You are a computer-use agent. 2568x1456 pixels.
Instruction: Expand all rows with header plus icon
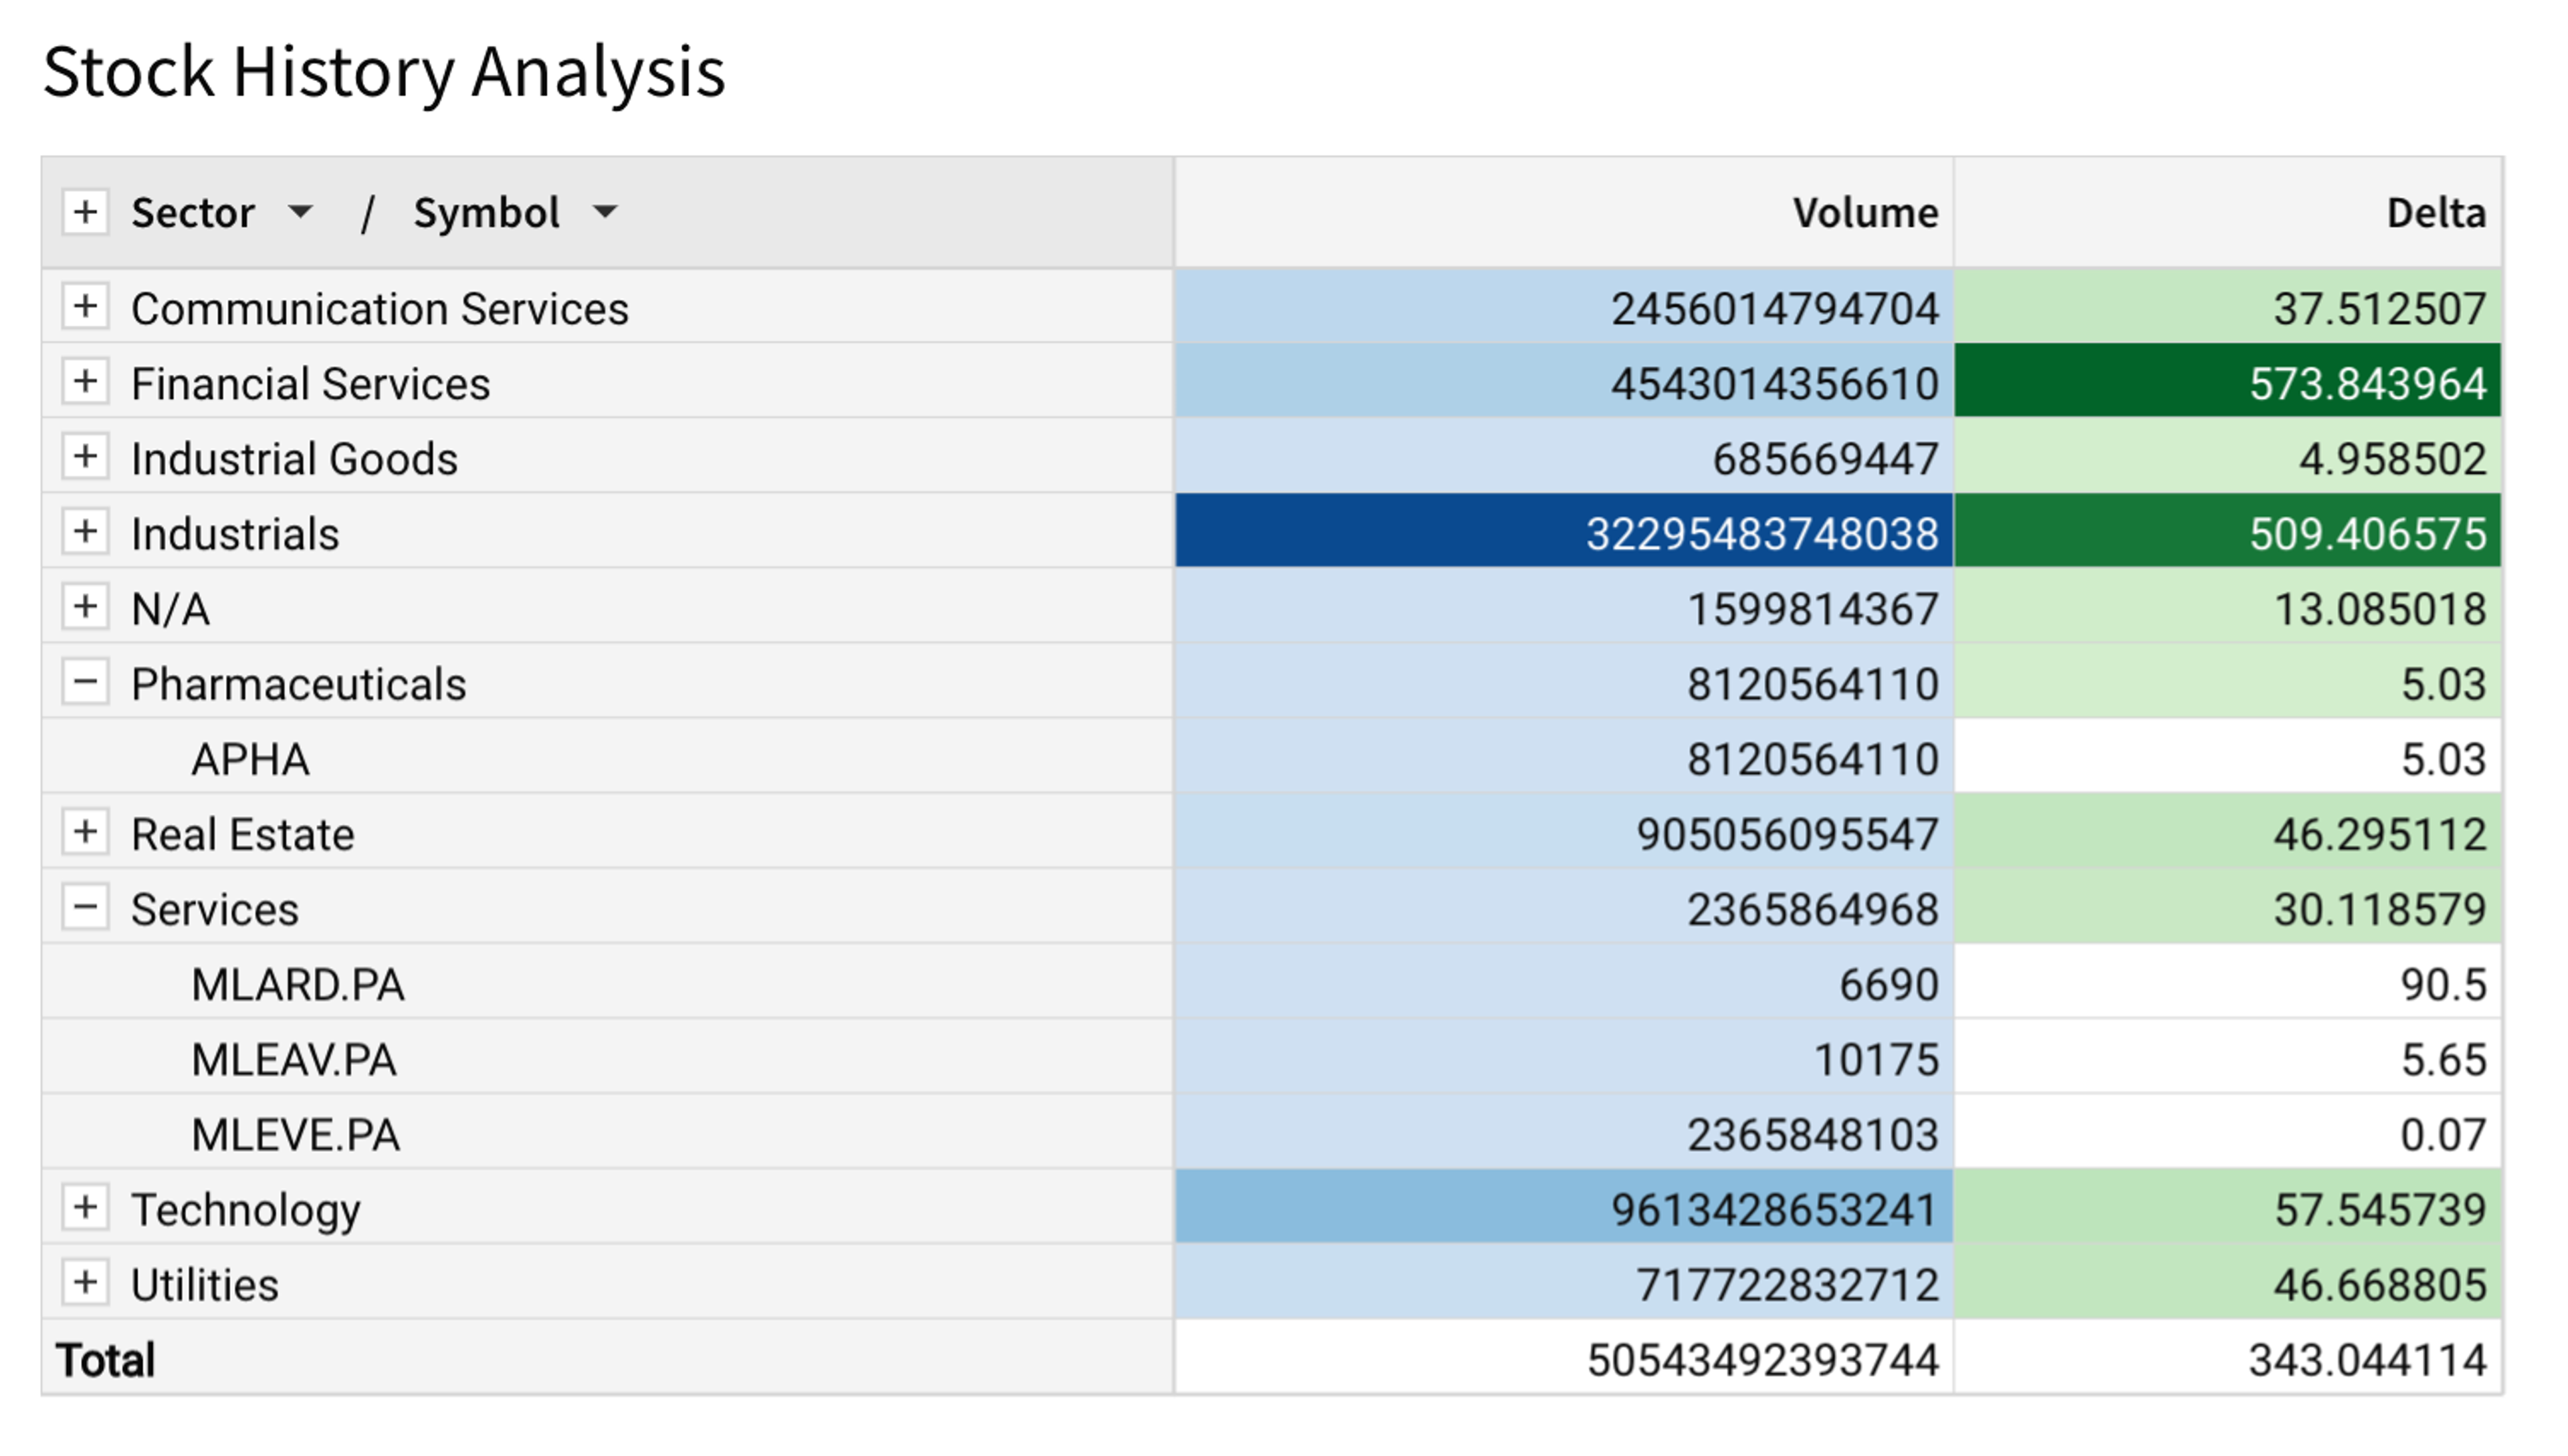85,212
